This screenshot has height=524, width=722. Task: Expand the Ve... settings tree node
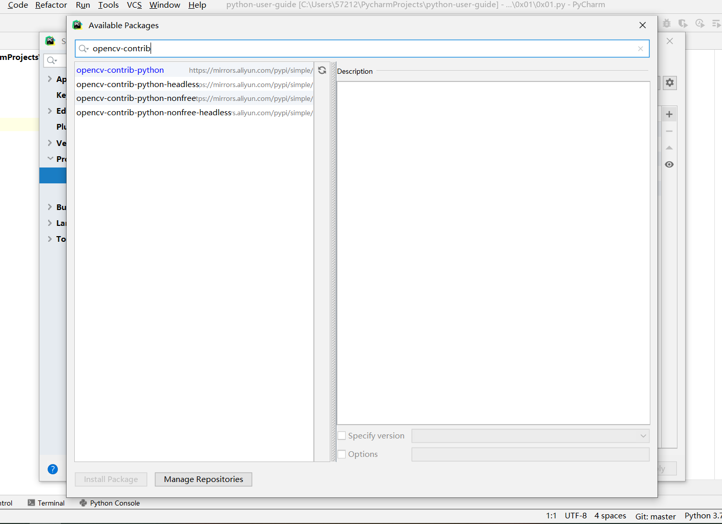[x=50, y=143]
